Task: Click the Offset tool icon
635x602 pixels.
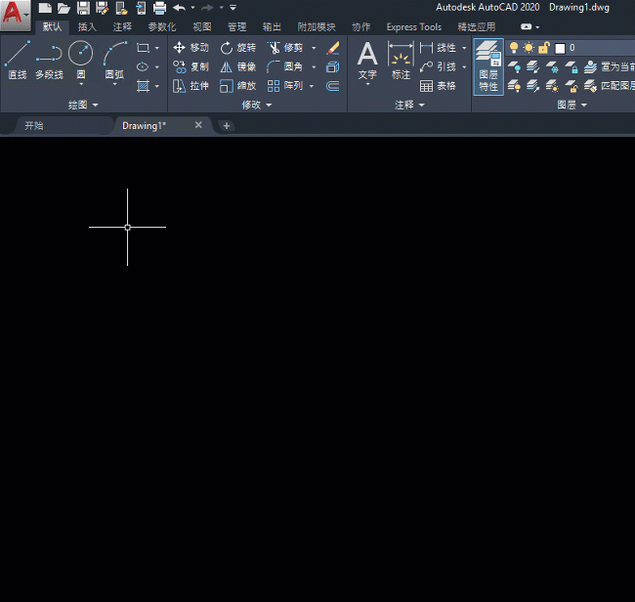Action: click(x=333, y=86)
